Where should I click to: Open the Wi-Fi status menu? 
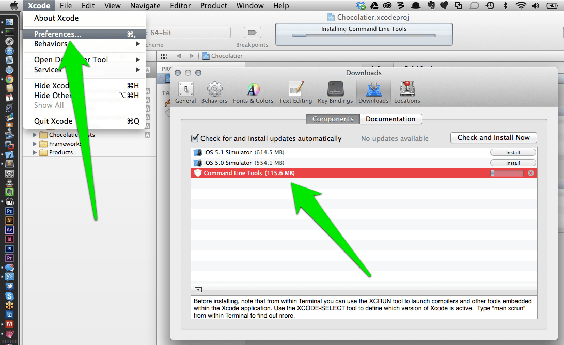coord(521,5)
